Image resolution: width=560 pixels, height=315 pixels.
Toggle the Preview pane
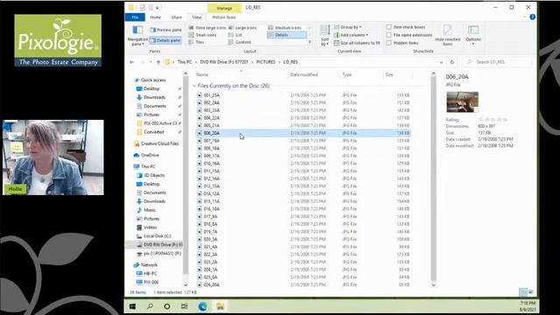pyautogui.click(x=165, y=30)
